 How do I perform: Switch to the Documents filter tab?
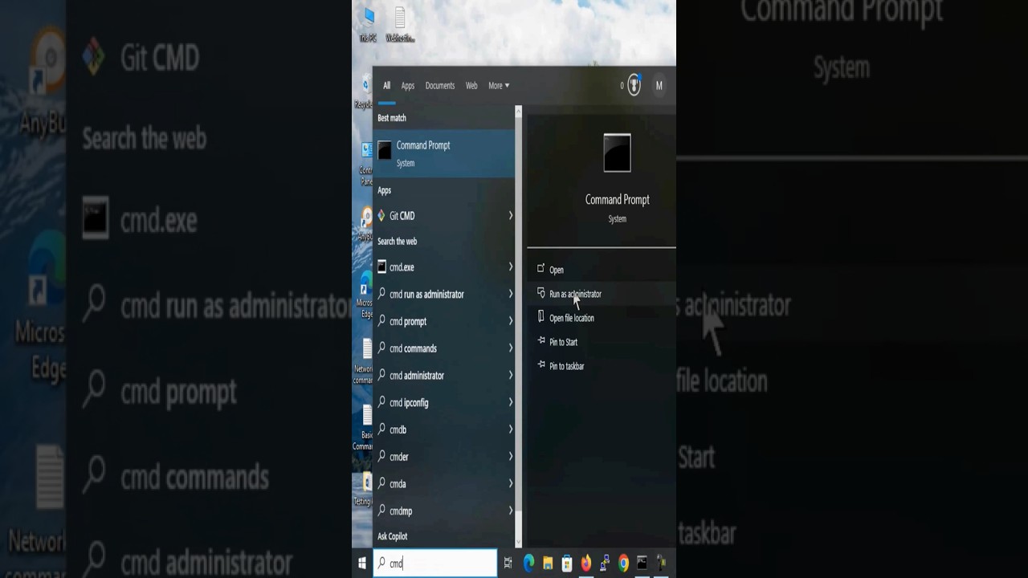(440, 86)
